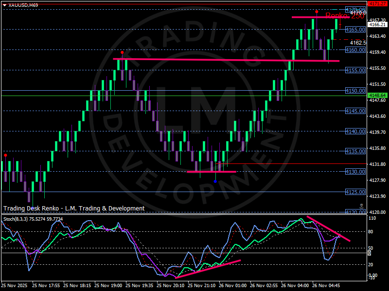
Task: Click the 25 Nov 19:00 time label
Action: click(108, 286)
